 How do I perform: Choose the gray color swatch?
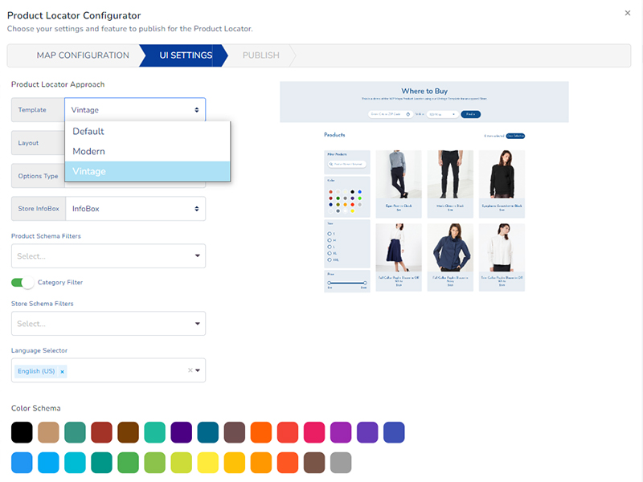[341, 463]
